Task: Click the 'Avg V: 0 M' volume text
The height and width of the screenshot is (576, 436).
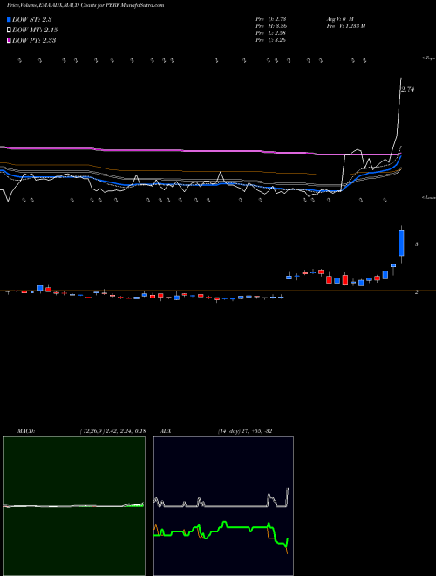Action: tap(339, 18)
